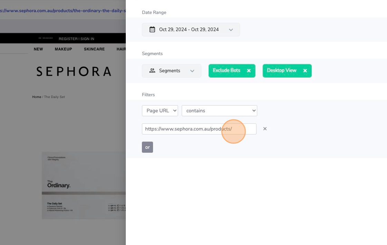Screen dimensions: 387x245
Task: Click the calendar icon in Date Range
Action: (x=152, y=30)
